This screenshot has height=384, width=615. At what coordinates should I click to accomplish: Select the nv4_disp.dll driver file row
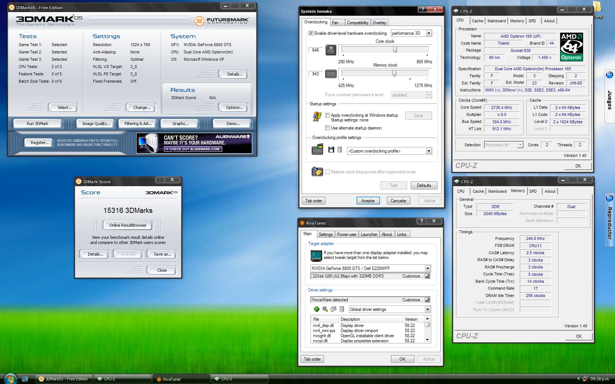coord(367,325)
